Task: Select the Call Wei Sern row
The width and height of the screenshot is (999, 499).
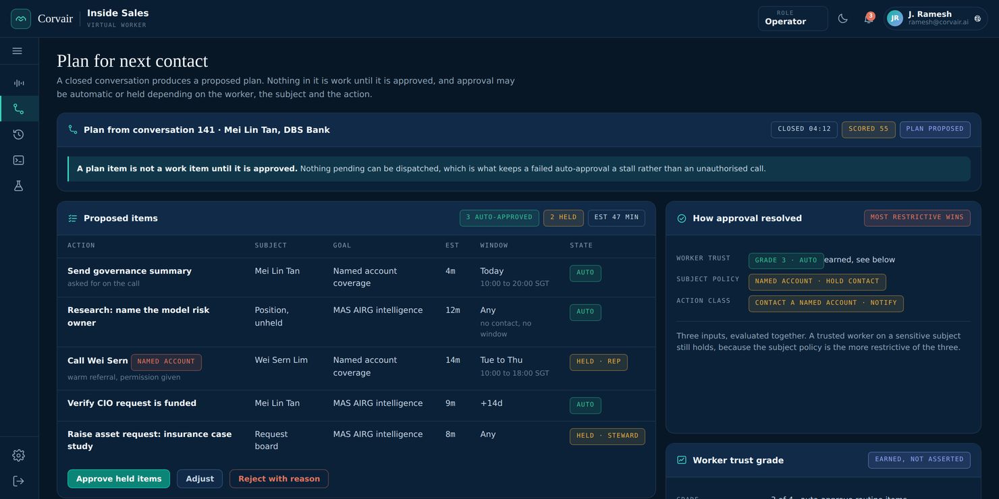Action: pos(356,368)
